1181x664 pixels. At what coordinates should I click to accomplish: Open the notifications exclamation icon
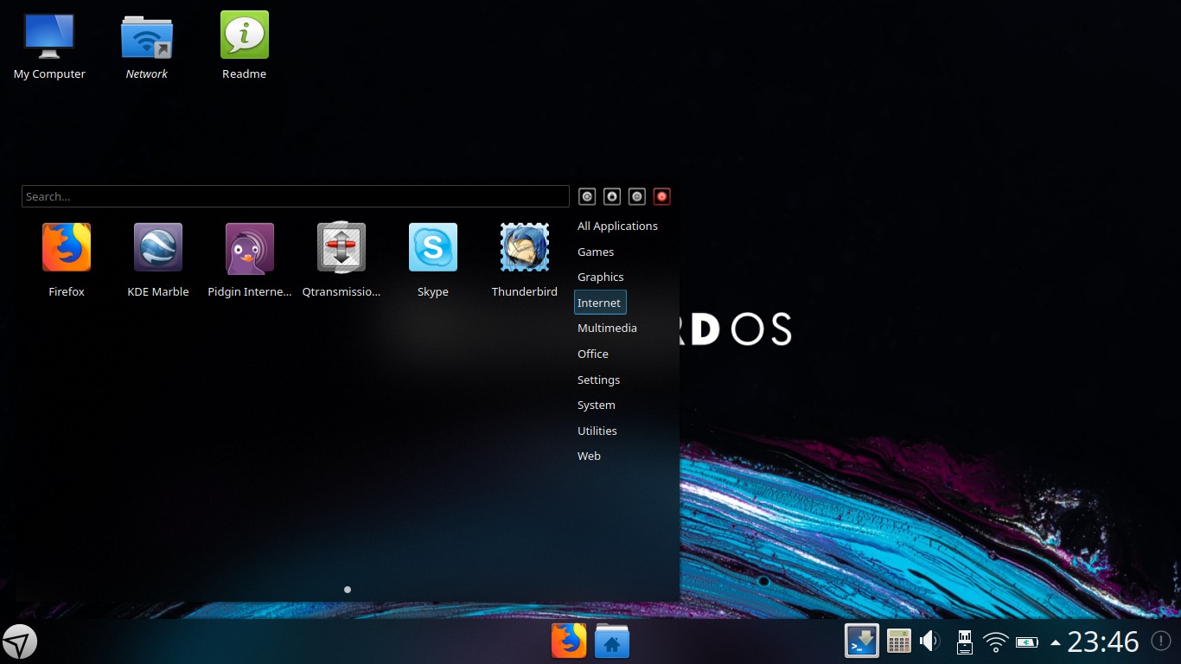tap(1162, 642)
